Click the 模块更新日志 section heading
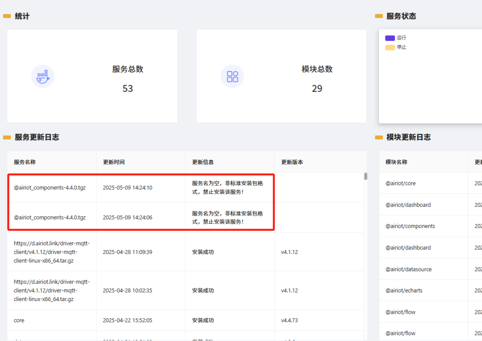The height and width of the screenshot is (341, 482). tap(408, 137)
